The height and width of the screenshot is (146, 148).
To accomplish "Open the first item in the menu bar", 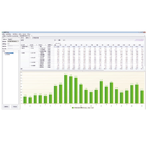I will point(4,34).
